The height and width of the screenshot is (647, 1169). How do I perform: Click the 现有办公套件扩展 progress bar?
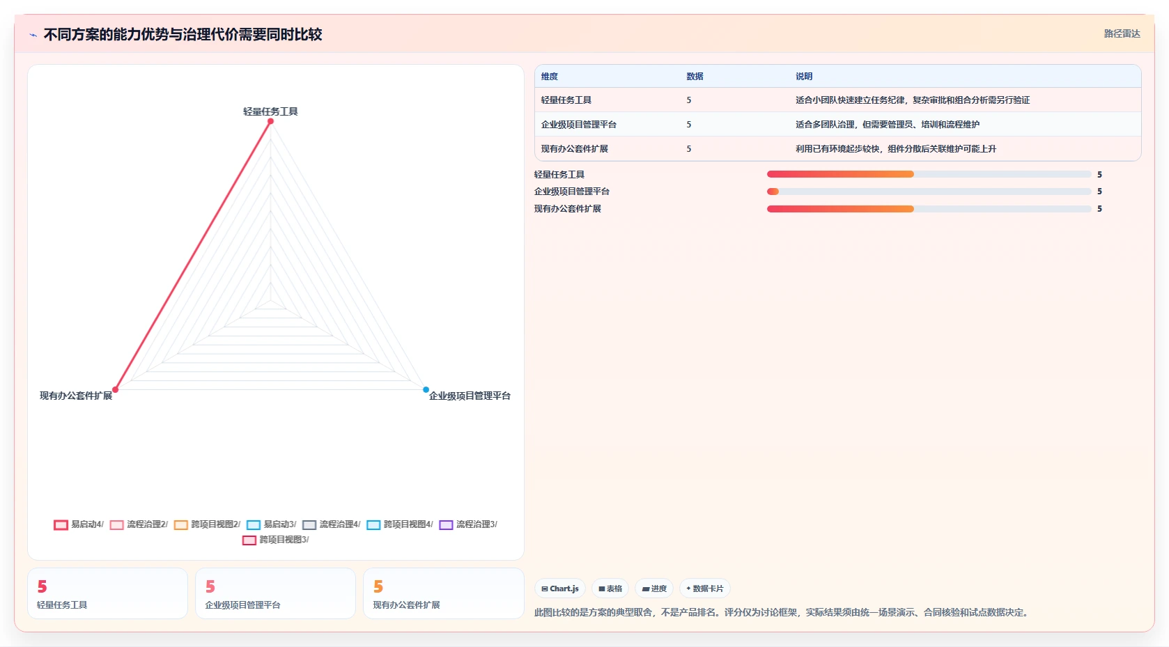pos(929,209)
